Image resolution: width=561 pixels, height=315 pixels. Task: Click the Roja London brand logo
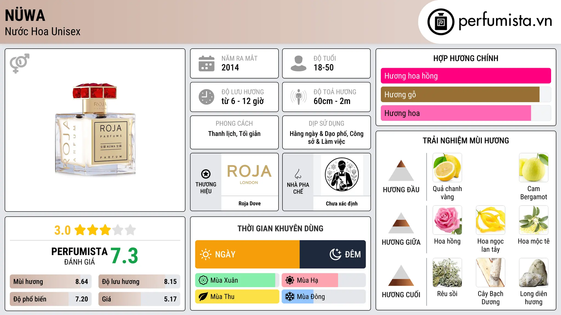249,174
